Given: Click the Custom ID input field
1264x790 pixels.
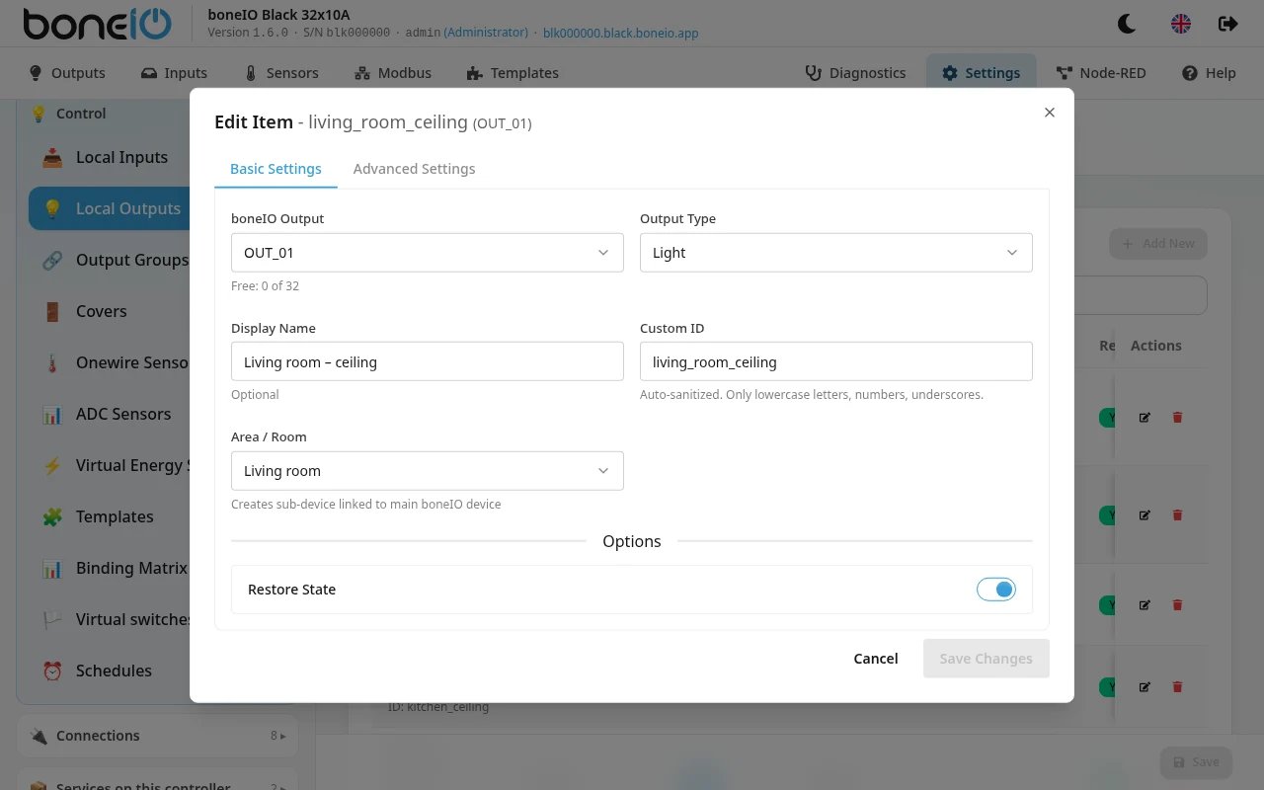Looking at the screenshot, I should pyautogui.click(x=836, y=361).
